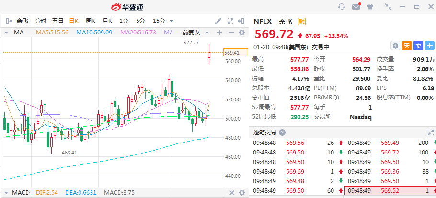Click the 463.41 low label on chart
The width and height of the screenshot is (436, 198).
(69, 153)
